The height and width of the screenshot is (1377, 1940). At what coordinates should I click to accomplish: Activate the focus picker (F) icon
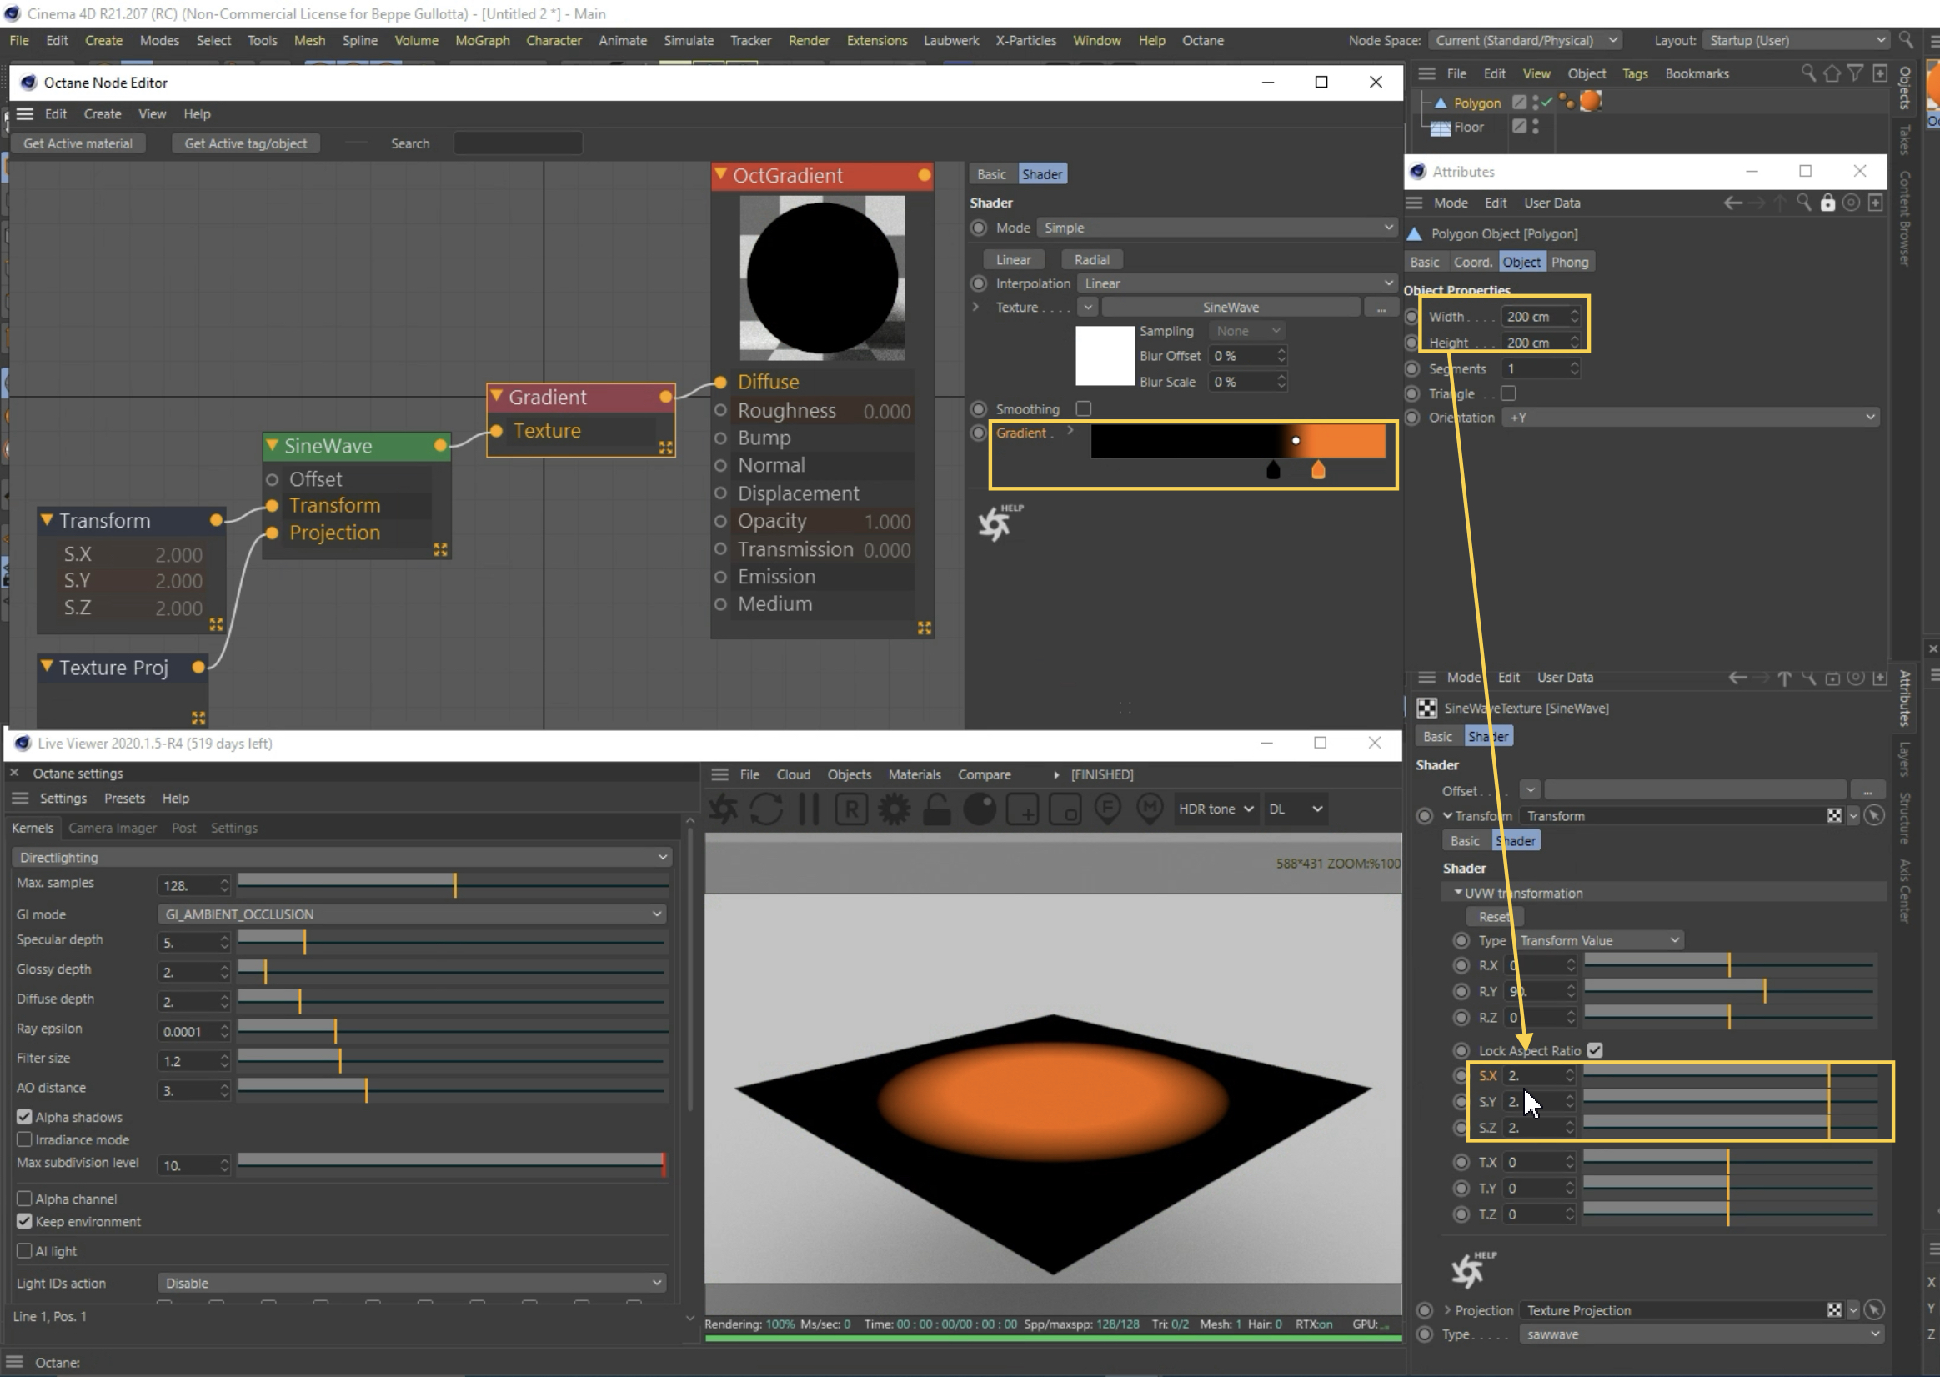[1107, 809]
